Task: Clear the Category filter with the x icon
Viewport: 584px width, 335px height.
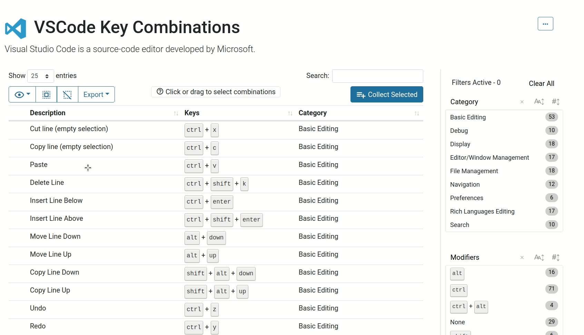Action: [522, 102]
